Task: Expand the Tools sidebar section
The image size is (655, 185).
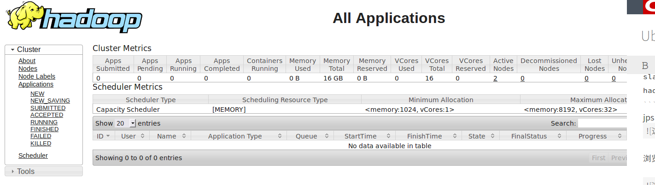Action: coord(44,171)
